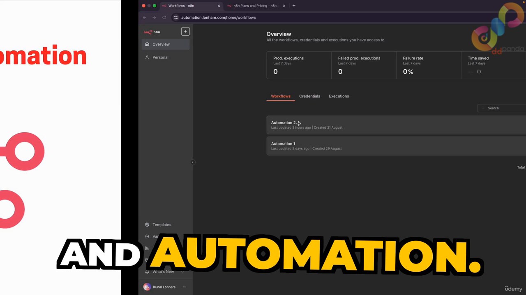Switch to the Workflows tab

coord(281,96)
